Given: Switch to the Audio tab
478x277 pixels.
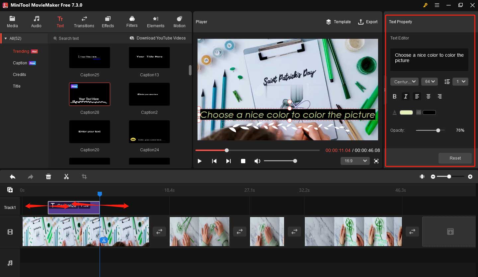Looking at the screenshot, I should [36, 22].
